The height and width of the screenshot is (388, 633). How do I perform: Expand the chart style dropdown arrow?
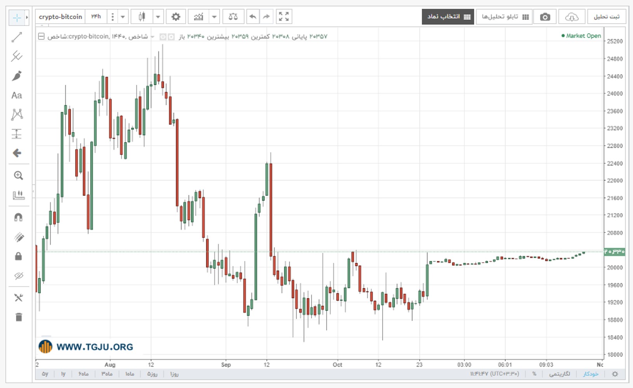point(158,17)
